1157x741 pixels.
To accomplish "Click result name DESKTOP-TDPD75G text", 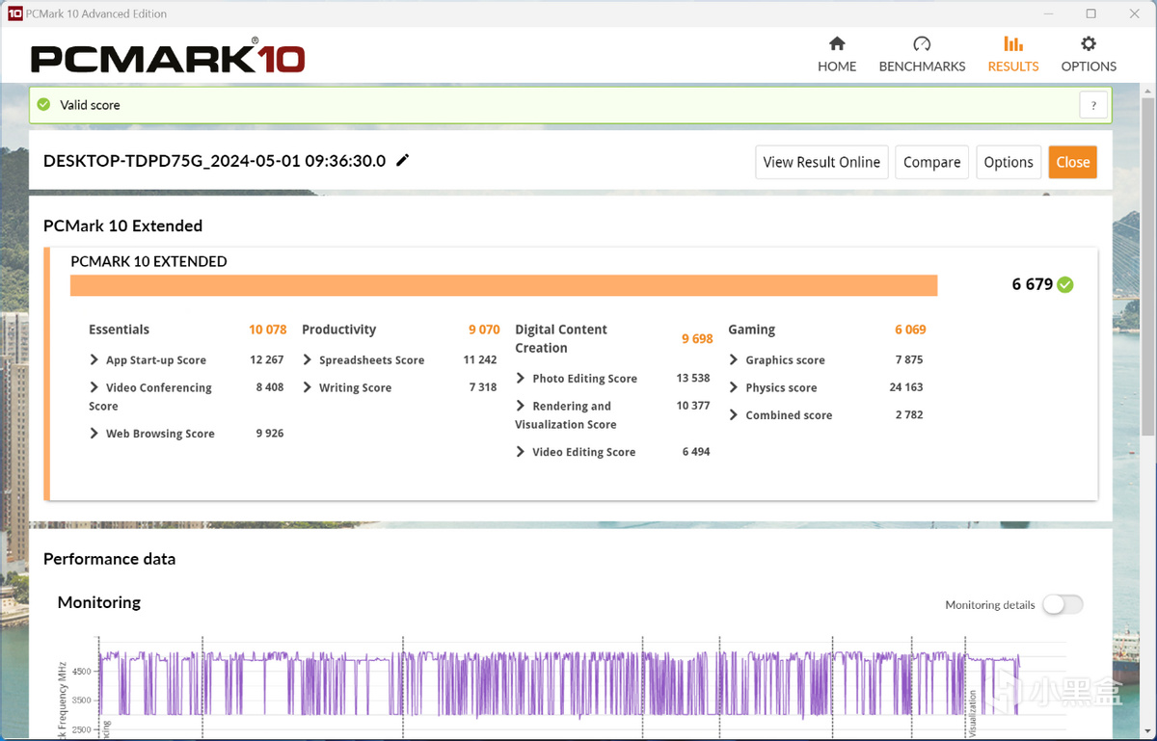I will pos(214,161).
